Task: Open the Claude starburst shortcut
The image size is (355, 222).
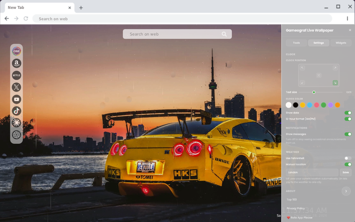Action: 16,123
